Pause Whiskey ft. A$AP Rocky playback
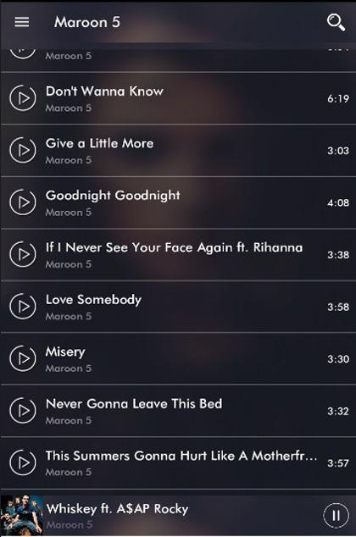Viewport: 356px width, 537px height. coord(337,516)
